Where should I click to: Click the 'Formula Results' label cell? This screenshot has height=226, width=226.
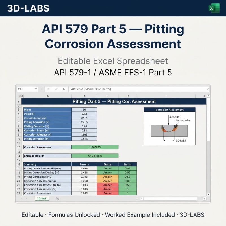coord(47,156)
